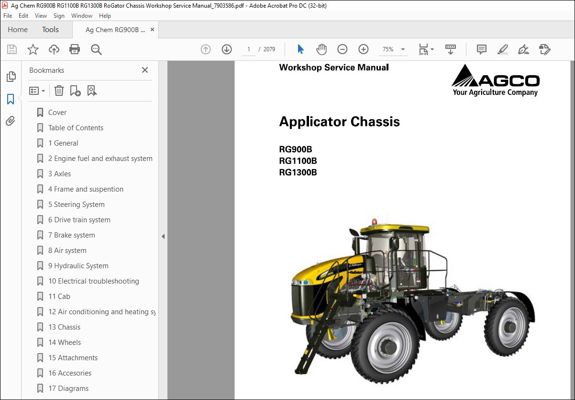The height and width of the screenshot is (400, 575).
Task: Open the Help menu
Action: coord(105,16)
